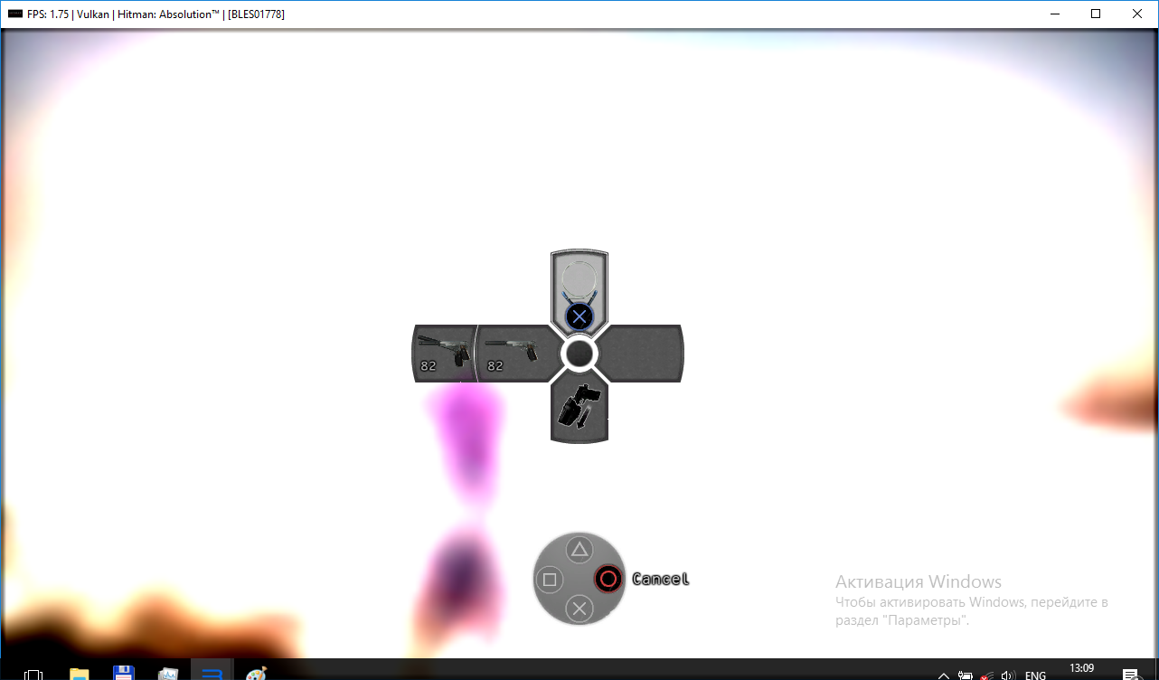The image size is (1159, 680).
Task: Click the window icon in the title bar
Action: 14,14
